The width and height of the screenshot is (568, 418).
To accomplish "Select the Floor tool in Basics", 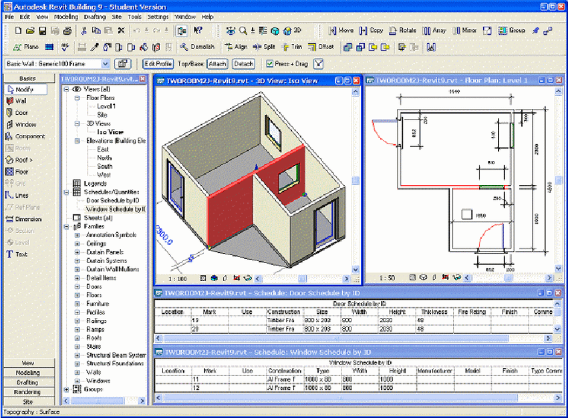I will coord(17,172).
